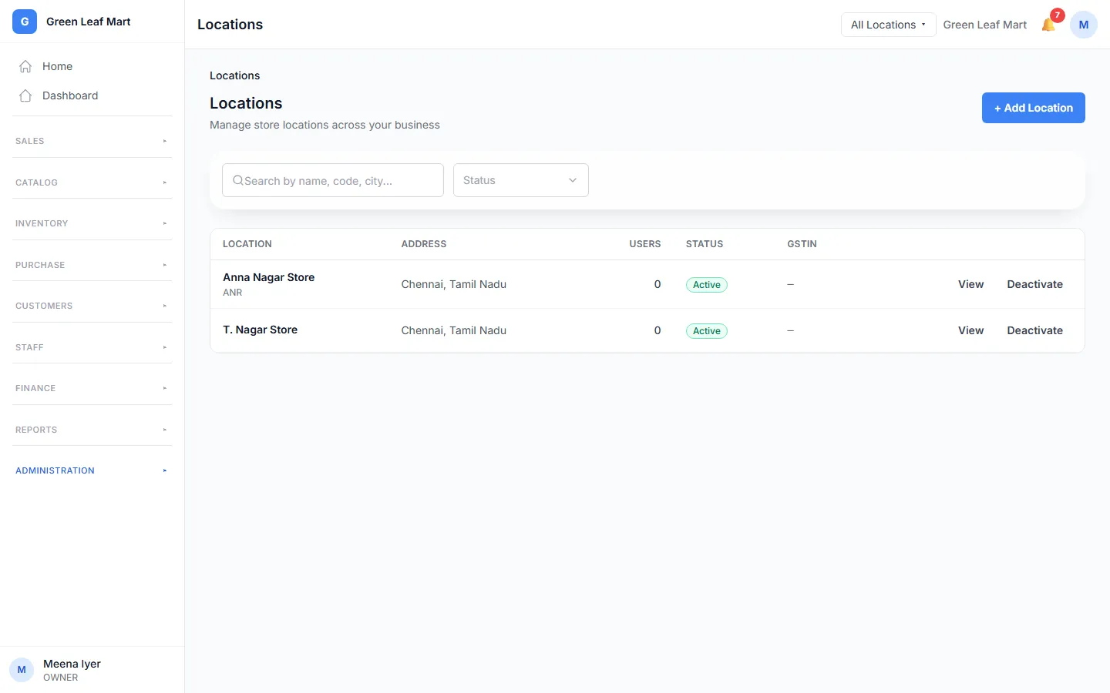Deactivate the T. Nagar Store
This screenshot has height=693, width=1110.
[x=1034, y=330]
